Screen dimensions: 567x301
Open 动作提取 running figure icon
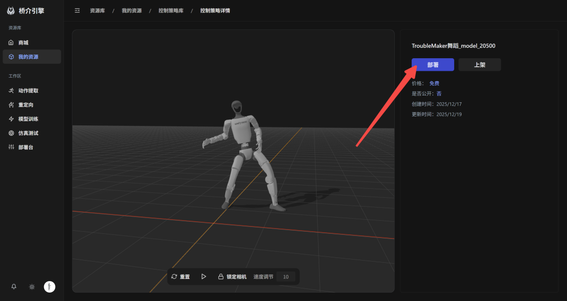coord(11,91)
